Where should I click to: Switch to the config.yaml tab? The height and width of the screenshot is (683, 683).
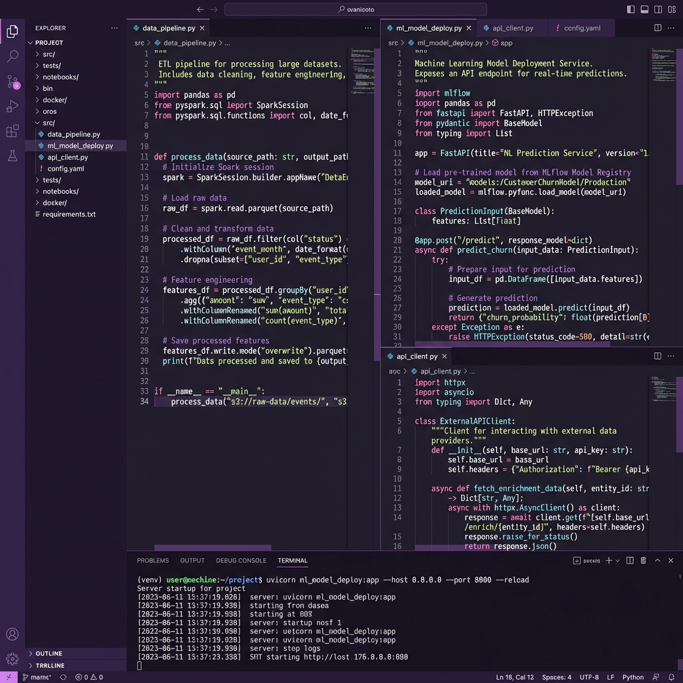point(582,28)
